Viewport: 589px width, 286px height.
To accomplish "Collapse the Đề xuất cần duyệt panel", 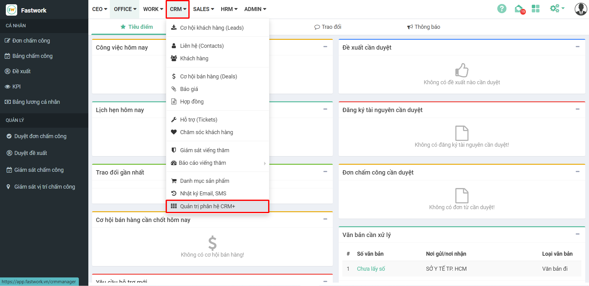I will tap(577, 47).
